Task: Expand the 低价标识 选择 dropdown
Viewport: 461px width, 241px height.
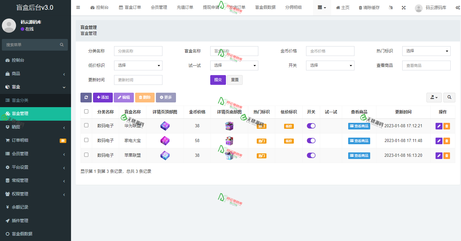Action: (x=138, y=65)
